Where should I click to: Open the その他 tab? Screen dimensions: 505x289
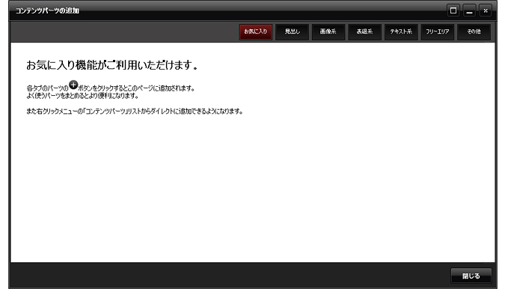pyautogui.click(x=474, y=31)
